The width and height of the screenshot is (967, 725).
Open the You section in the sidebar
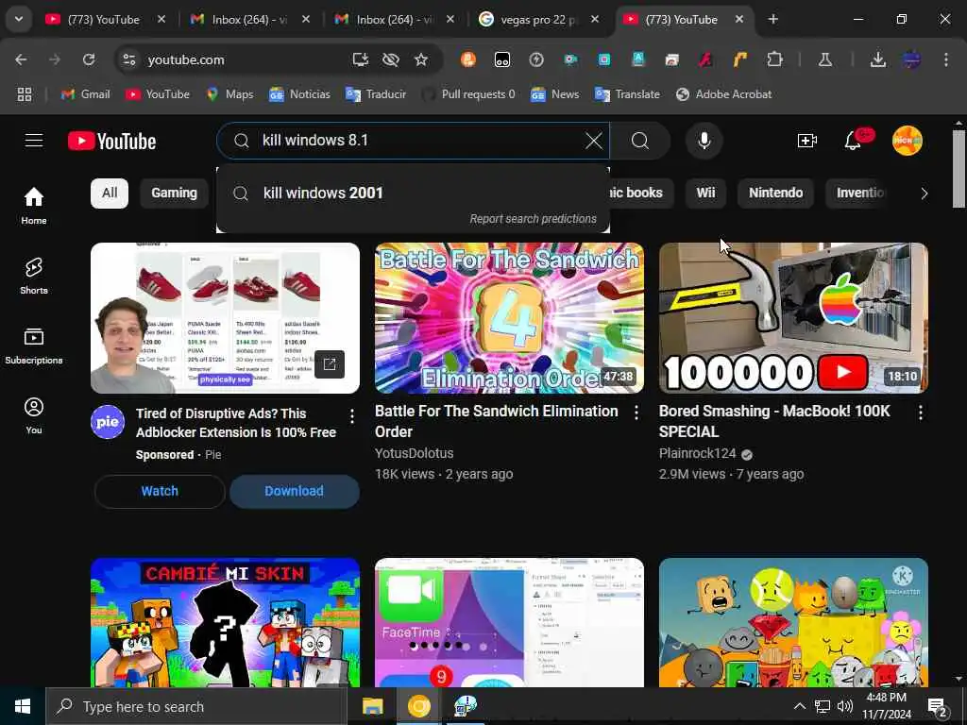34,415
